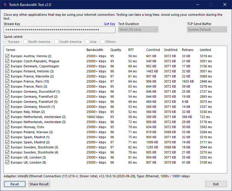
Task: Close the Twitch Bandwidth Test window
Action: click(225, 4)
